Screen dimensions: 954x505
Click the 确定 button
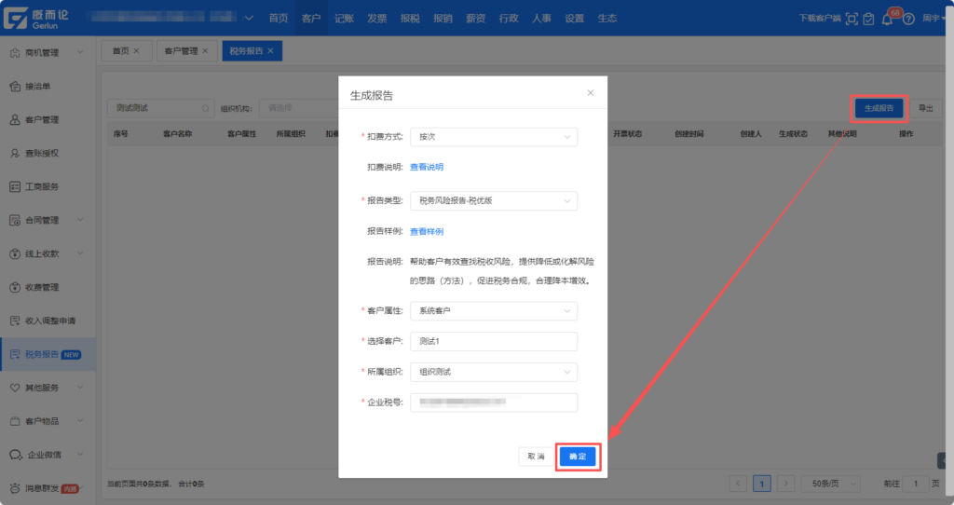[x=578, y=457]
